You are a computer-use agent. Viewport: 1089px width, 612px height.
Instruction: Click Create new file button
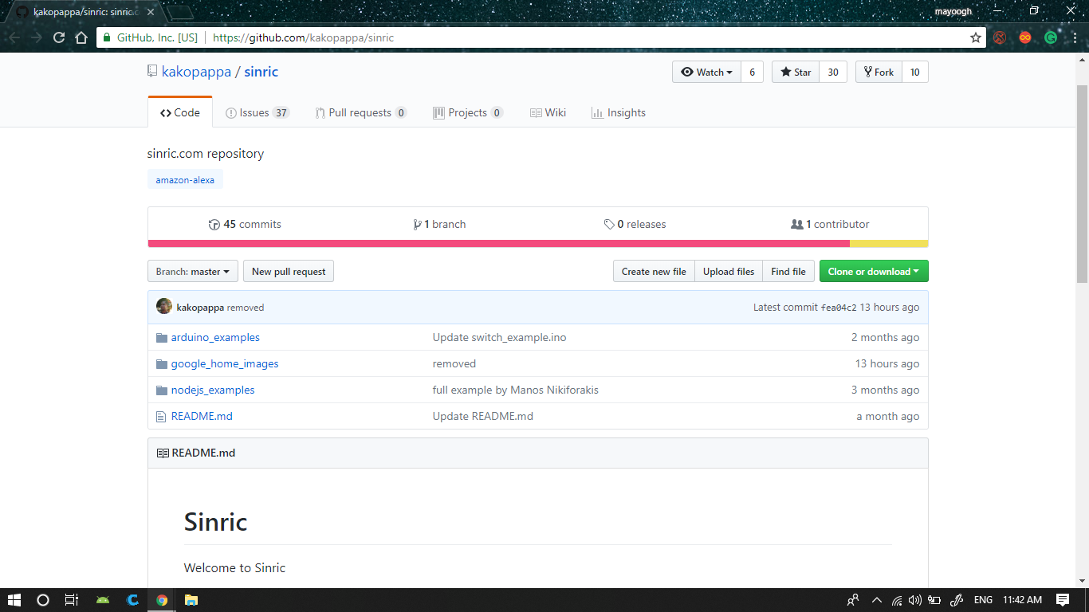[x=654, y=272]
